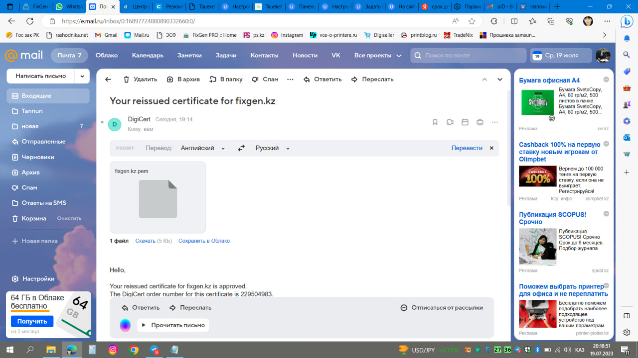Open the Instagram bookmark in favorites bar
Viewport: 638px width, 358px height.
[287, 35]
